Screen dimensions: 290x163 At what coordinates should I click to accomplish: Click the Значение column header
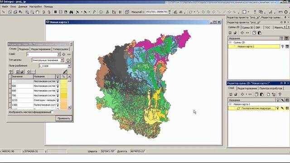point(22,77)
